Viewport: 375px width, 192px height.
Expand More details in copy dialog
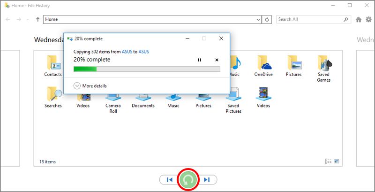coord(90,86)
